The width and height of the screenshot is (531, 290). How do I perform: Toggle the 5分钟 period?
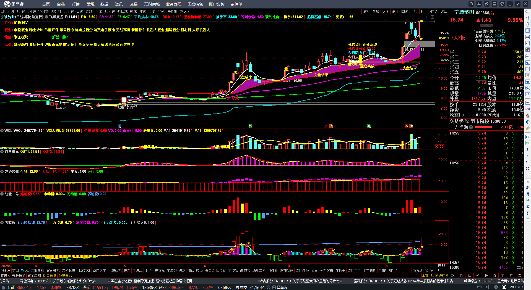tap(32, 11)
